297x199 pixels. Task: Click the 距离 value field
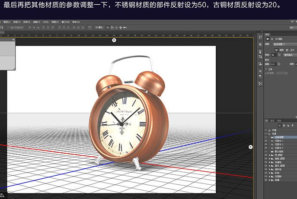pos(274,64)
